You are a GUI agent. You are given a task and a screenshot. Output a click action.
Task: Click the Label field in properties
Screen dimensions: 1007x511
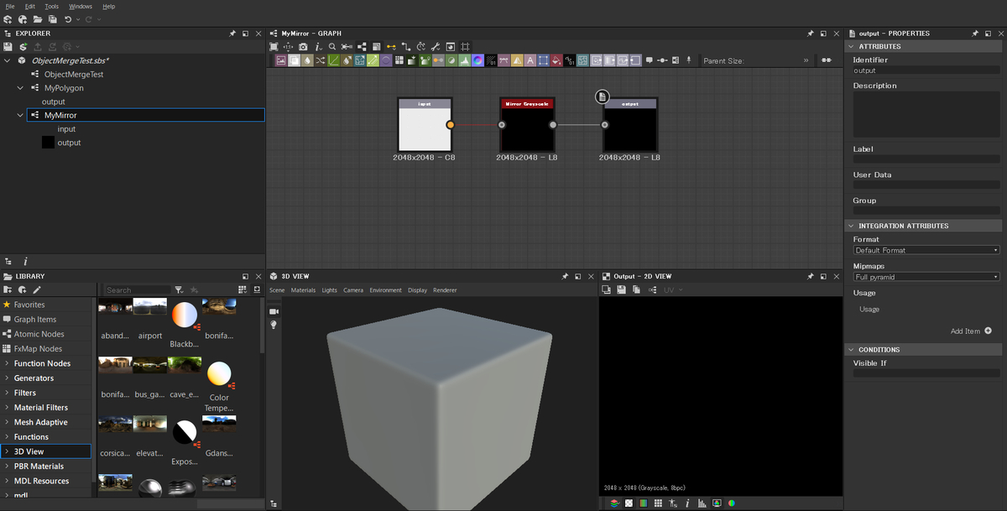point(926,159)
